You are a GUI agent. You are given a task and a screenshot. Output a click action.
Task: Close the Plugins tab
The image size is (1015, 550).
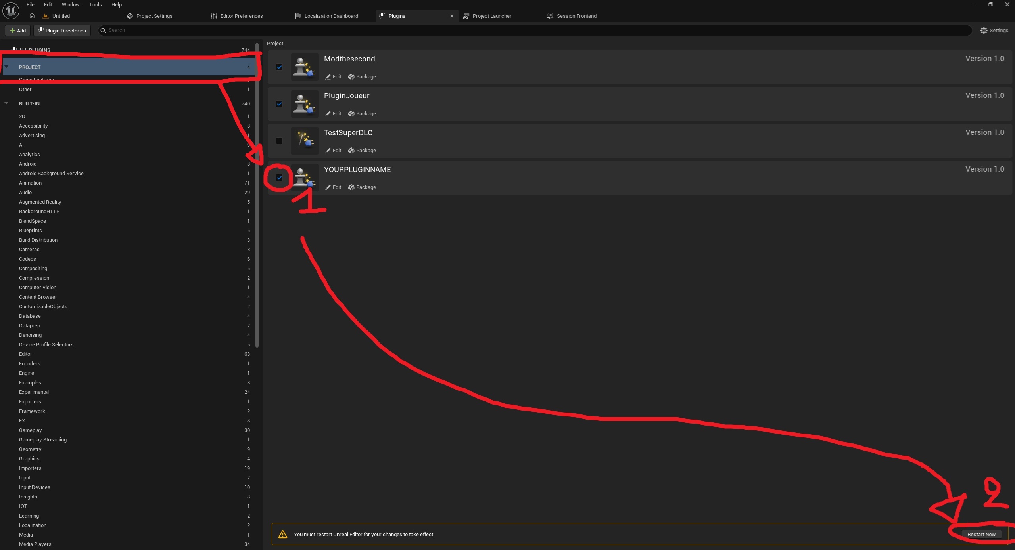[451, 16]
